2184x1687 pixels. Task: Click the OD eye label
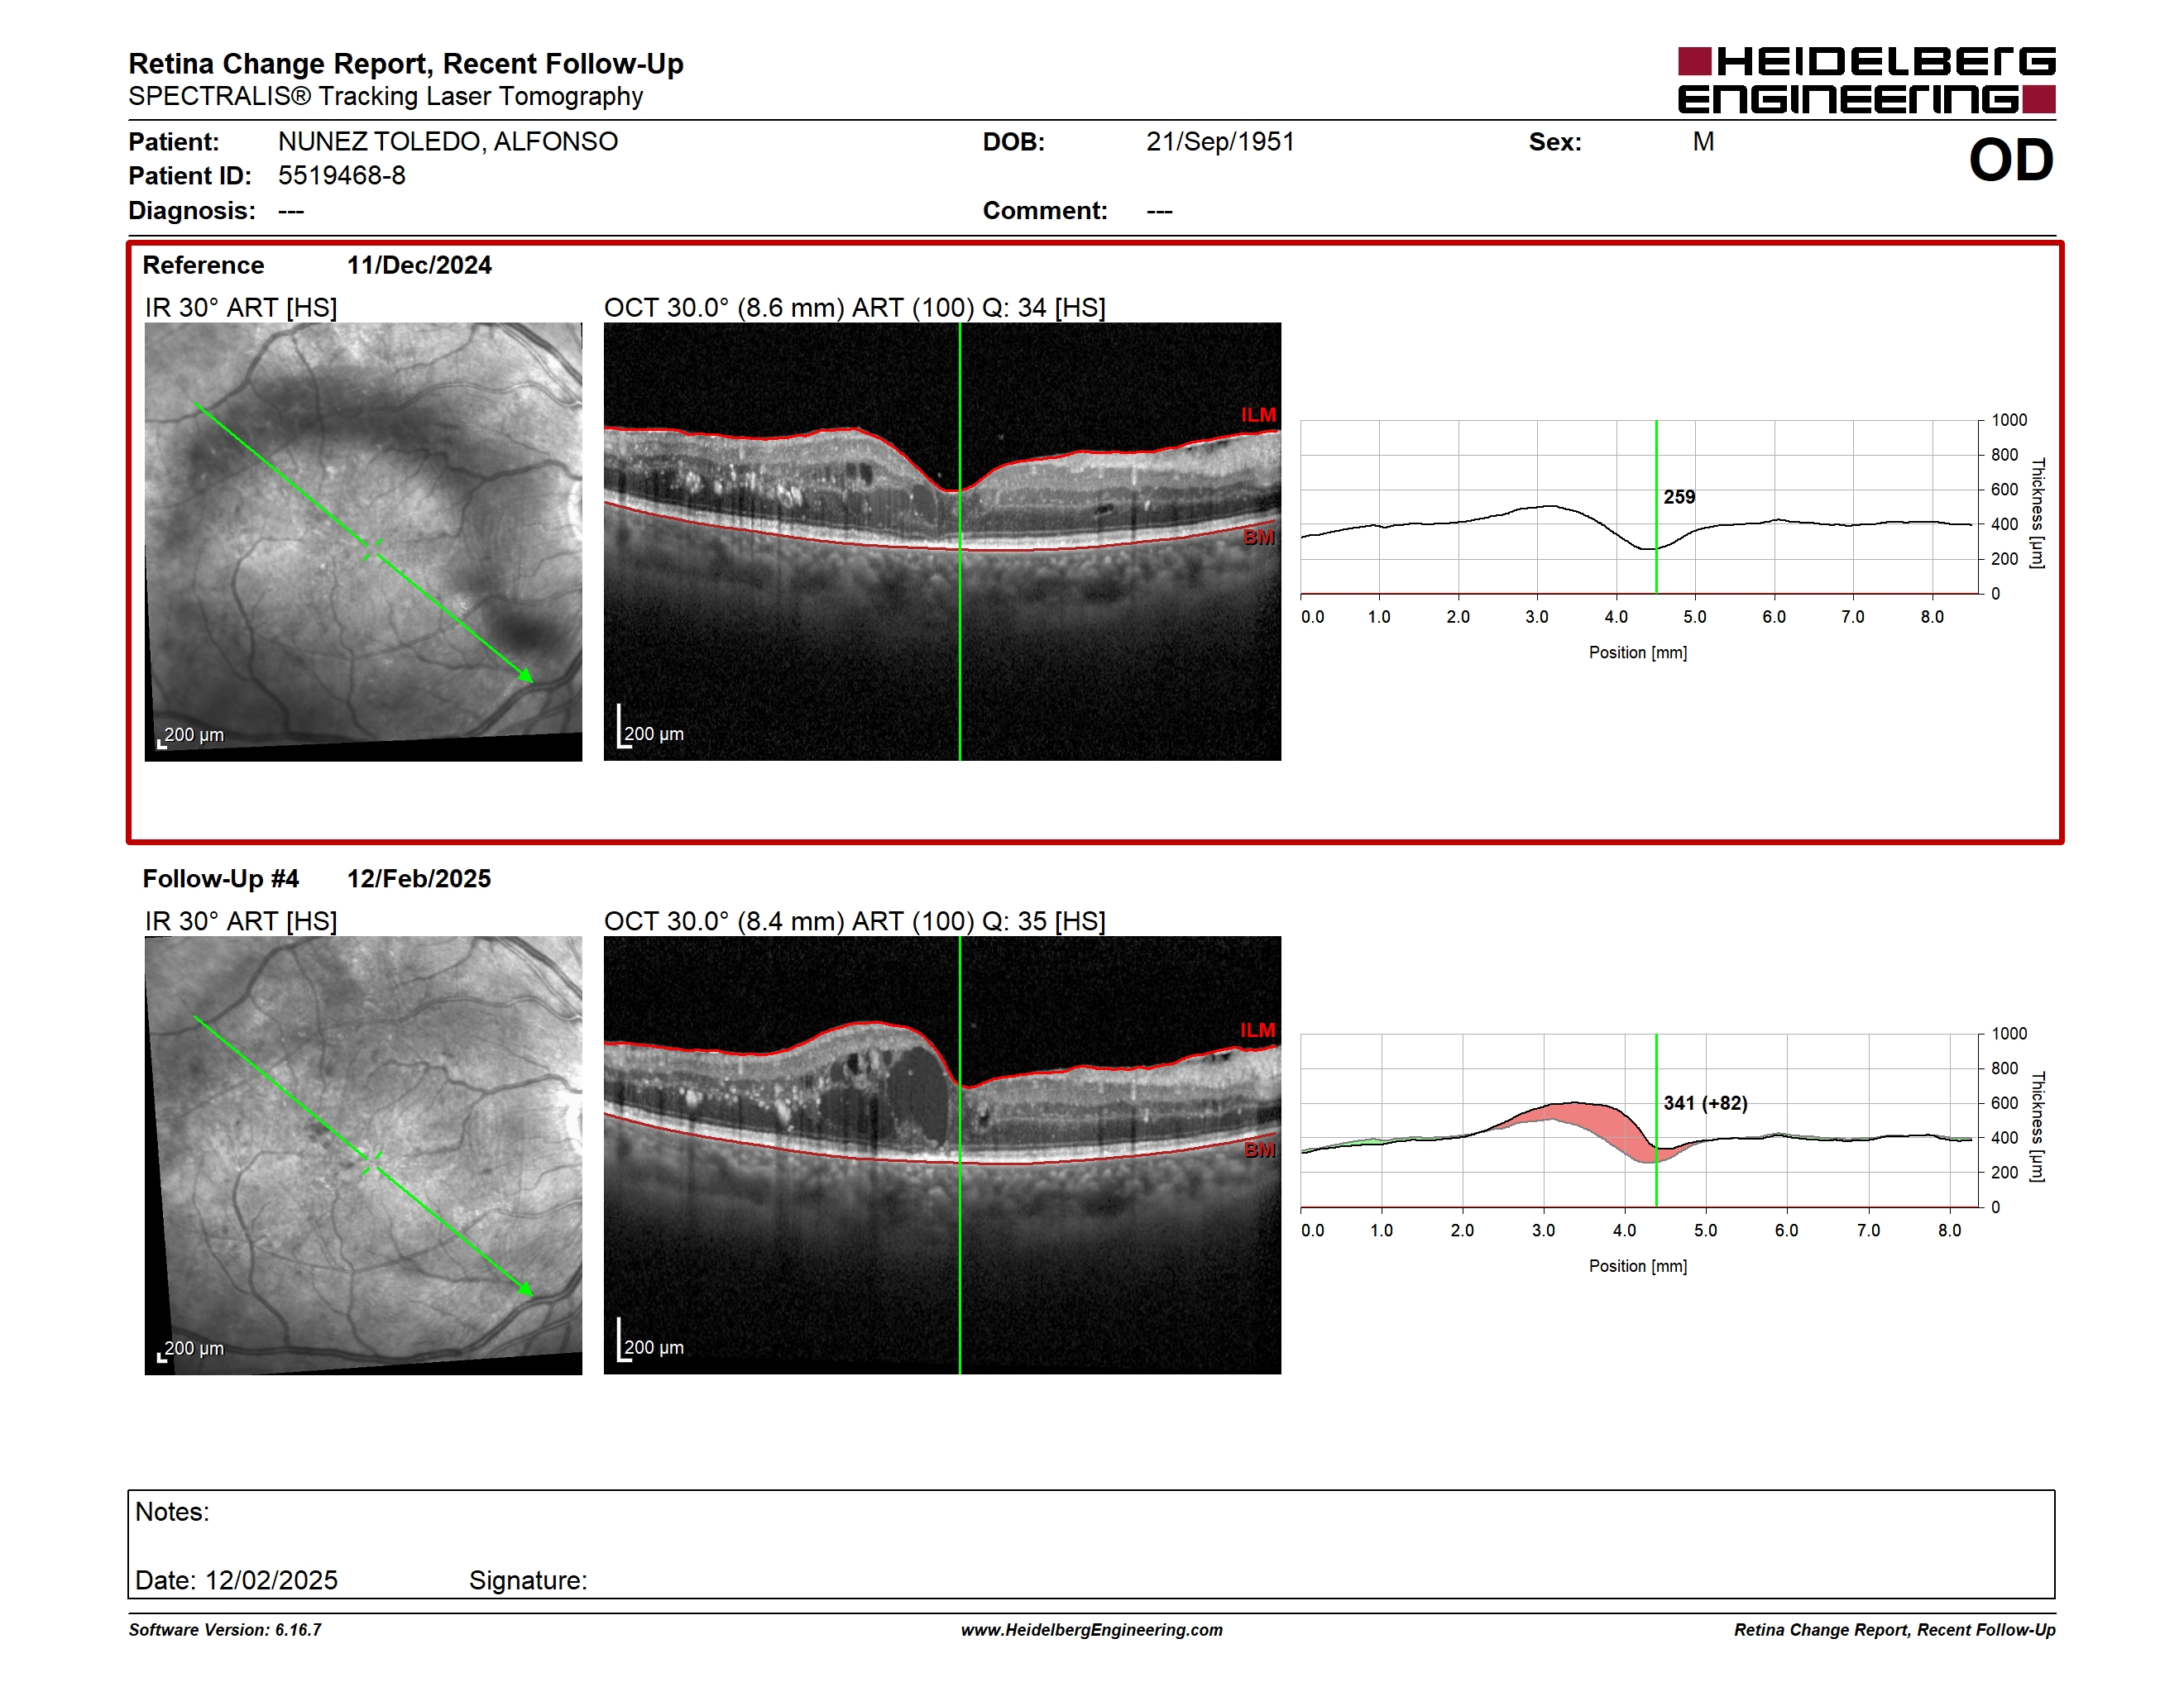(2011, 160)
